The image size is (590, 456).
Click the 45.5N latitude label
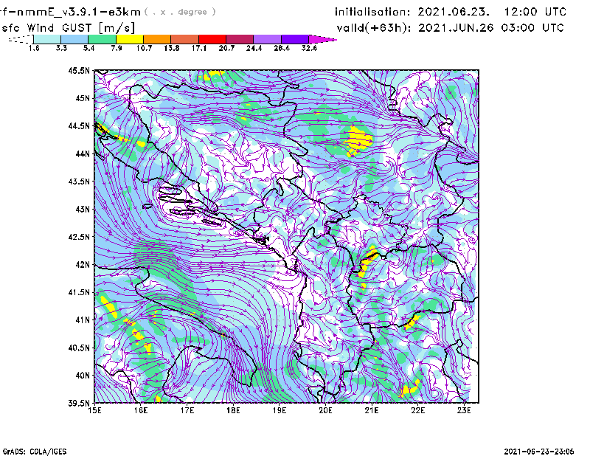(x=79, y=70)
